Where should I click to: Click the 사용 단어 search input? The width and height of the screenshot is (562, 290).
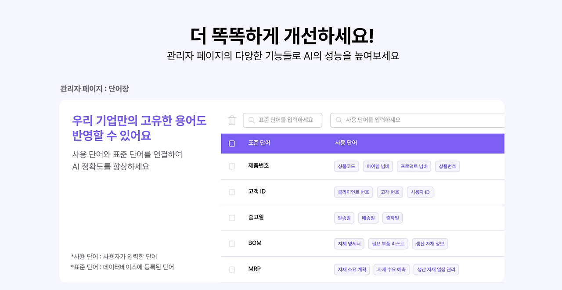[395, 120]
